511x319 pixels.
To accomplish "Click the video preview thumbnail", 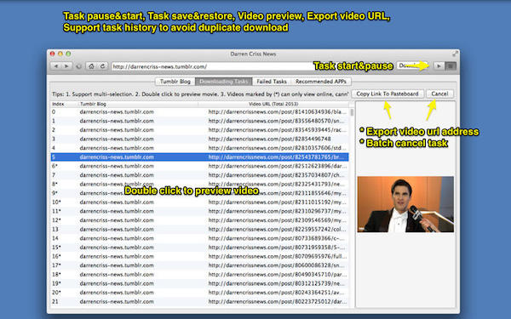I will (x=405, y=204).
